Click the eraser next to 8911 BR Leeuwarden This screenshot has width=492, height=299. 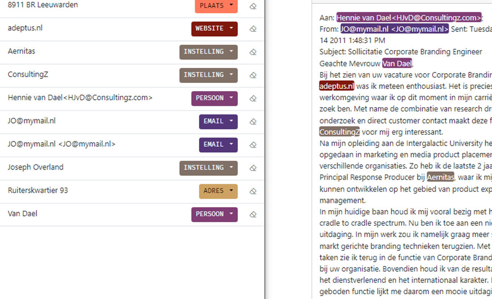(x=253, y=6)
